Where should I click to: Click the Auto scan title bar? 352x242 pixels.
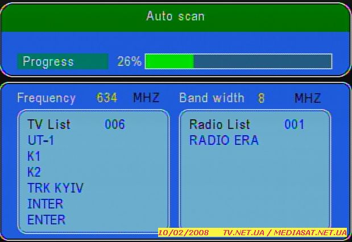[175, 16]
